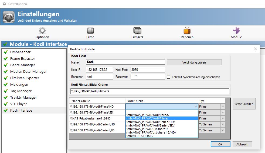The height and width of the screenshot is (153, 265).
Task: Click \\NAS_Privat\usbshare1-2\HD source cell
Action: 97,118
